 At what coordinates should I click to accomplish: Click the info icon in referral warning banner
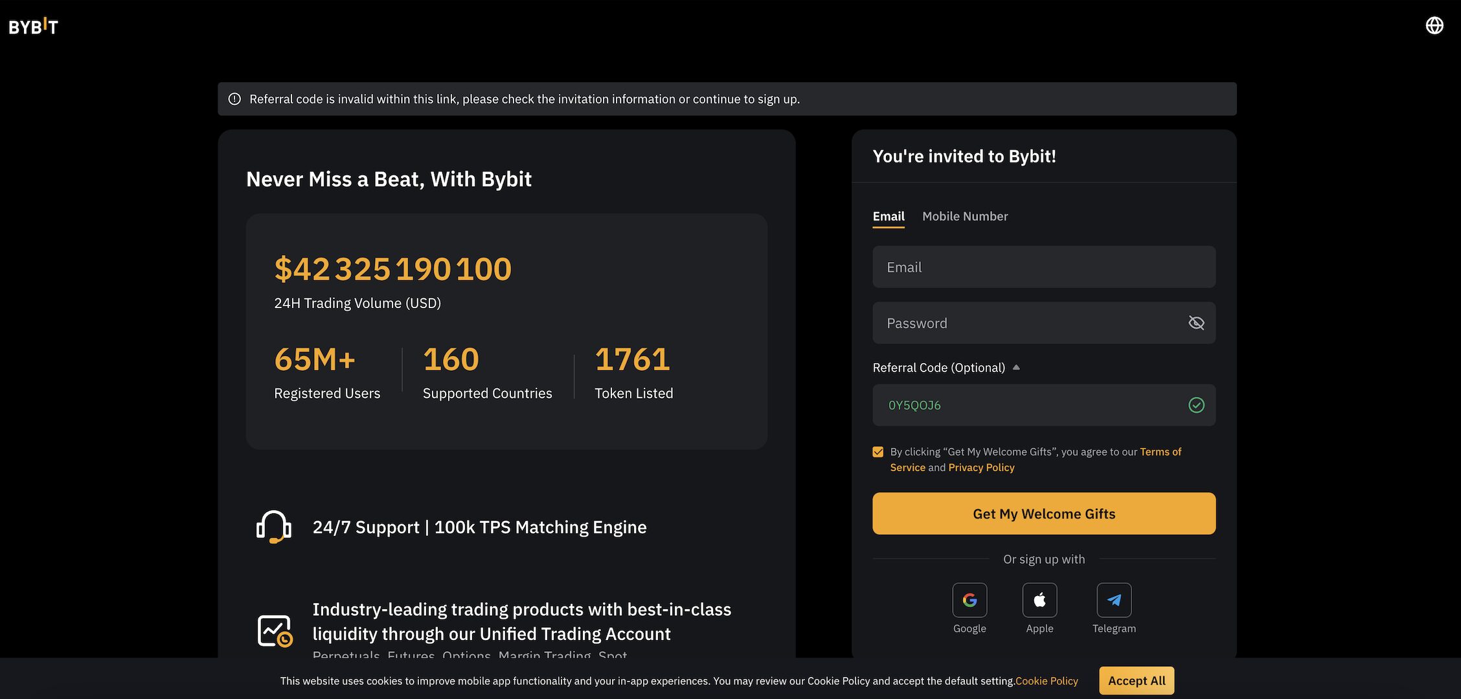234,99
